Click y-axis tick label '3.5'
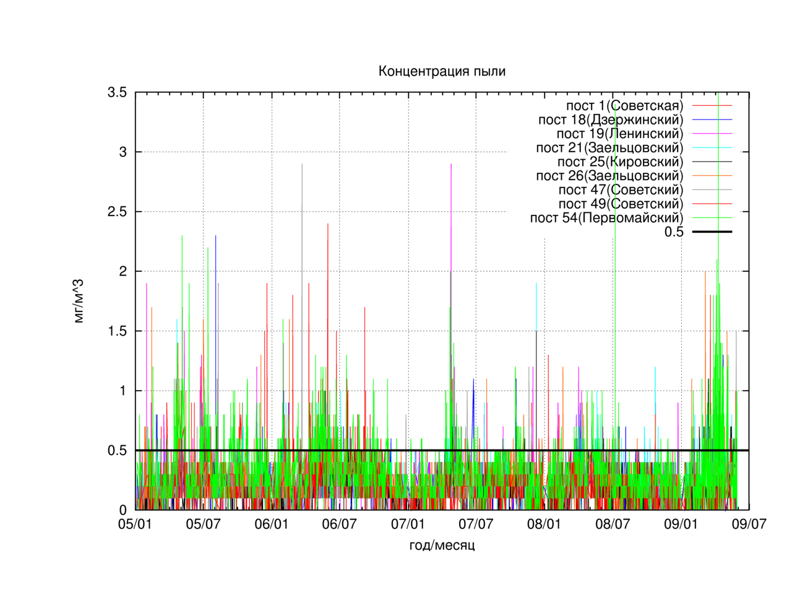792x613 pixels. pos(117,93)
